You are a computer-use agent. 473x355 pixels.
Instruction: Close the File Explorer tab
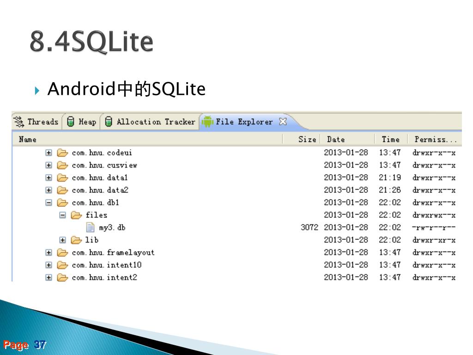(x=283, y=122)
